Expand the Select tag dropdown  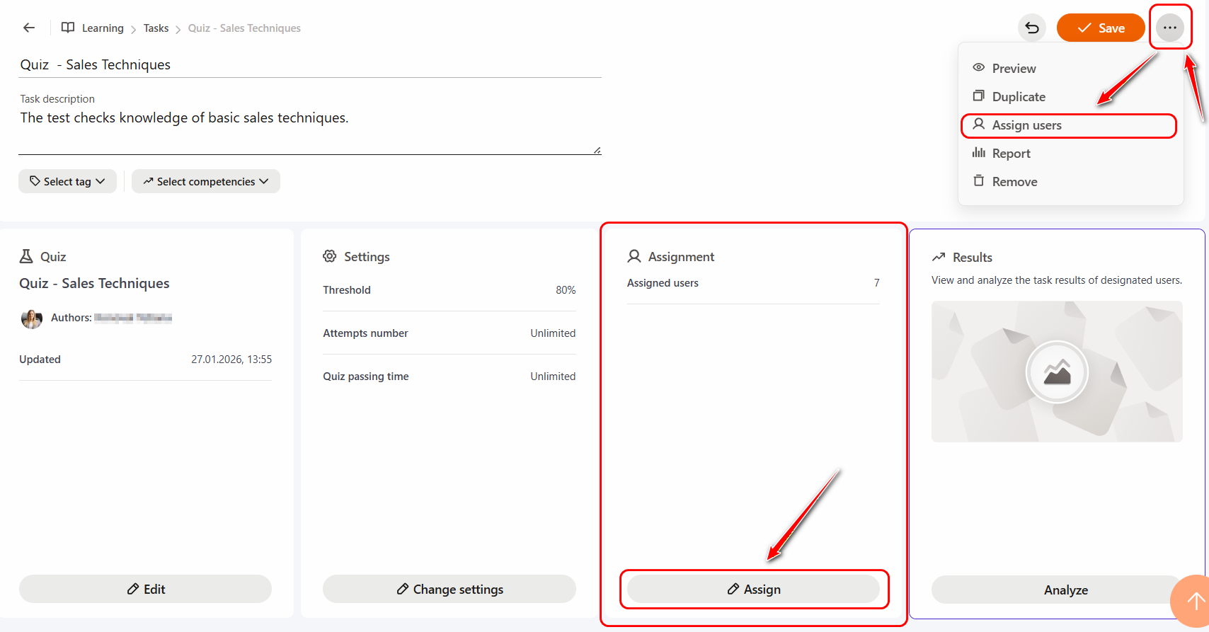click(67, 181)
